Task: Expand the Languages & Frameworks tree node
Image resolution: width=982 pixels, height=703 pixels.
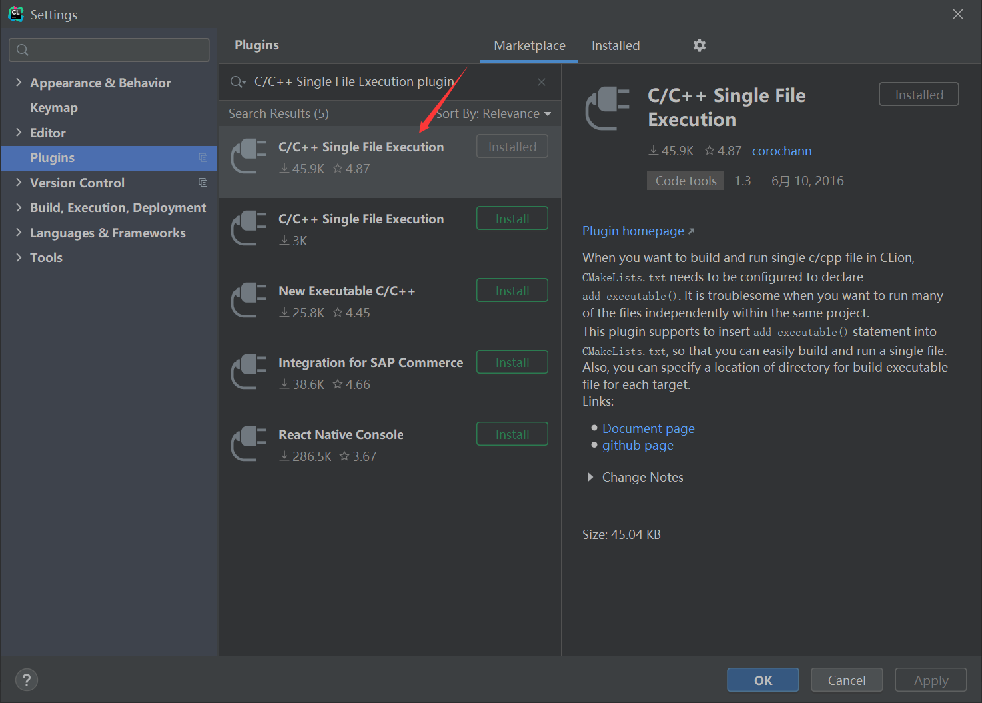Action: (x=19, y=233)
